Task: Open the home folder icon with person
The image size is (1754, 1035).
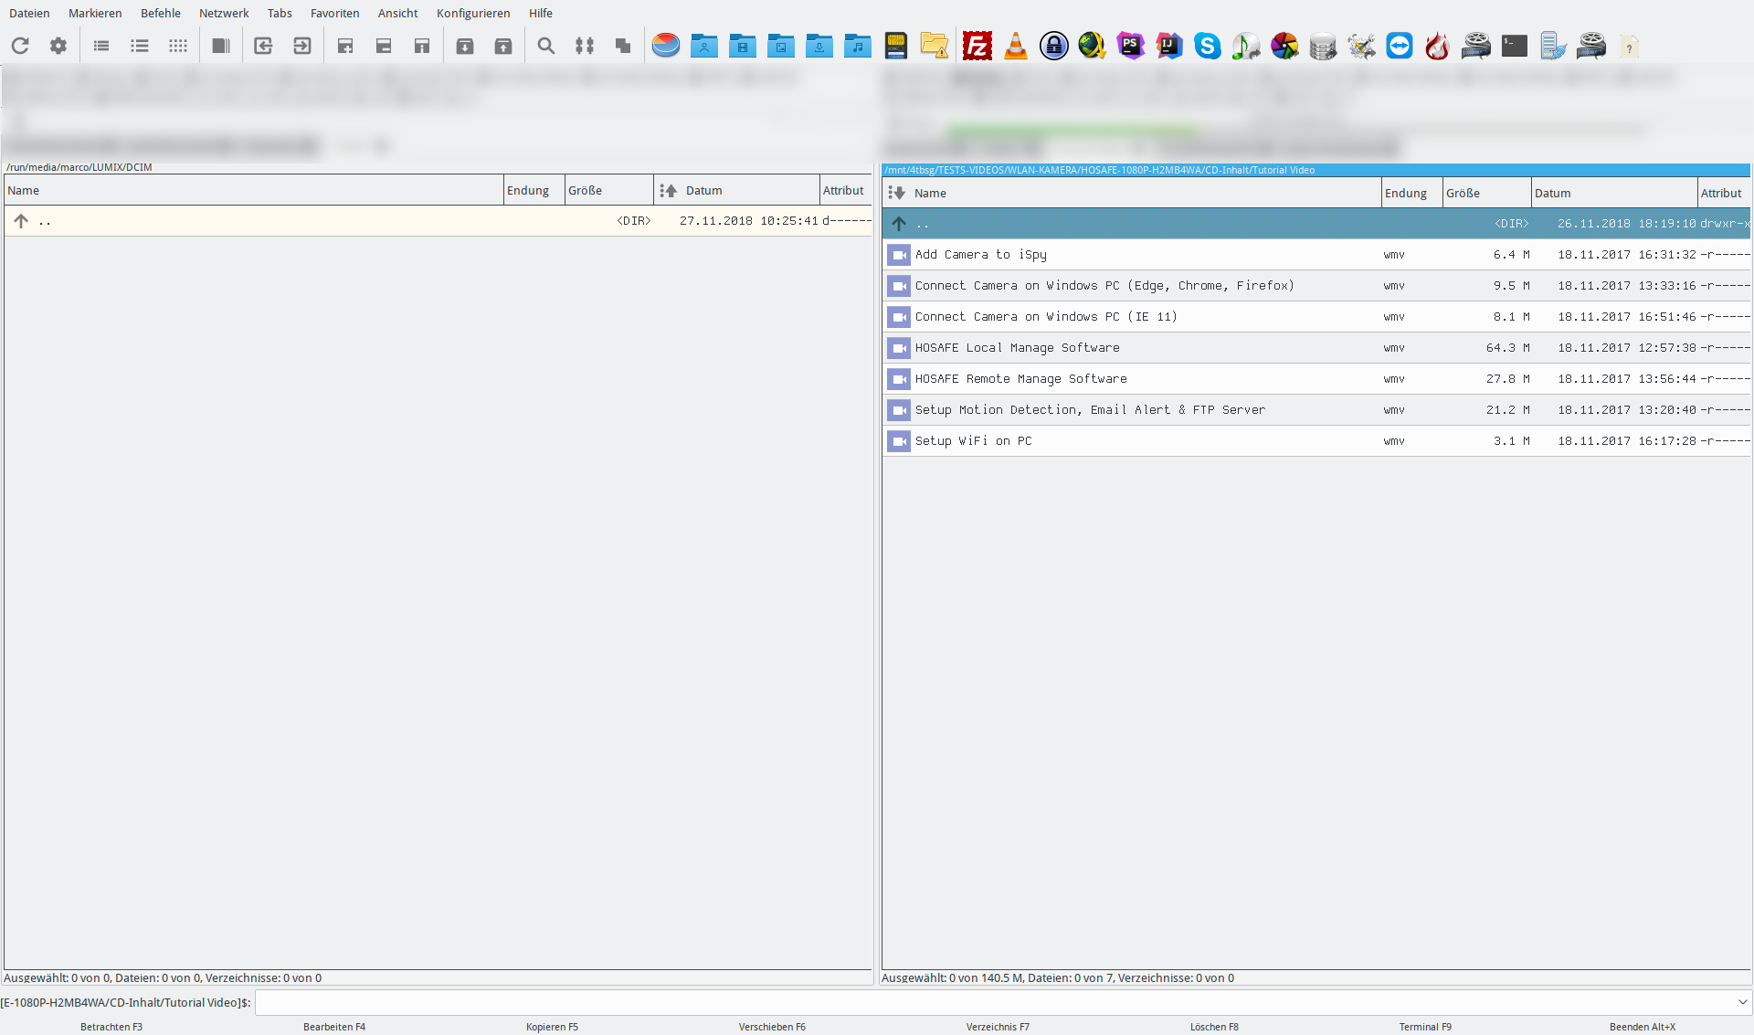Action: pyautogui.click(x=704, y=46)
